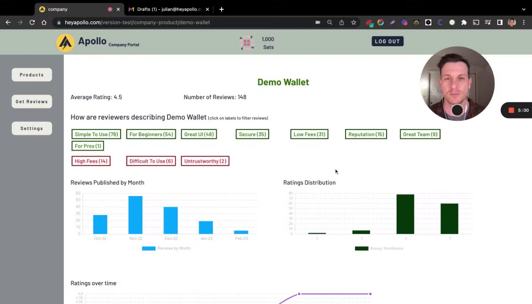The image size is (532, 304).
Task: Open the Chrome three-dot menu
Action: pos(524,22)
